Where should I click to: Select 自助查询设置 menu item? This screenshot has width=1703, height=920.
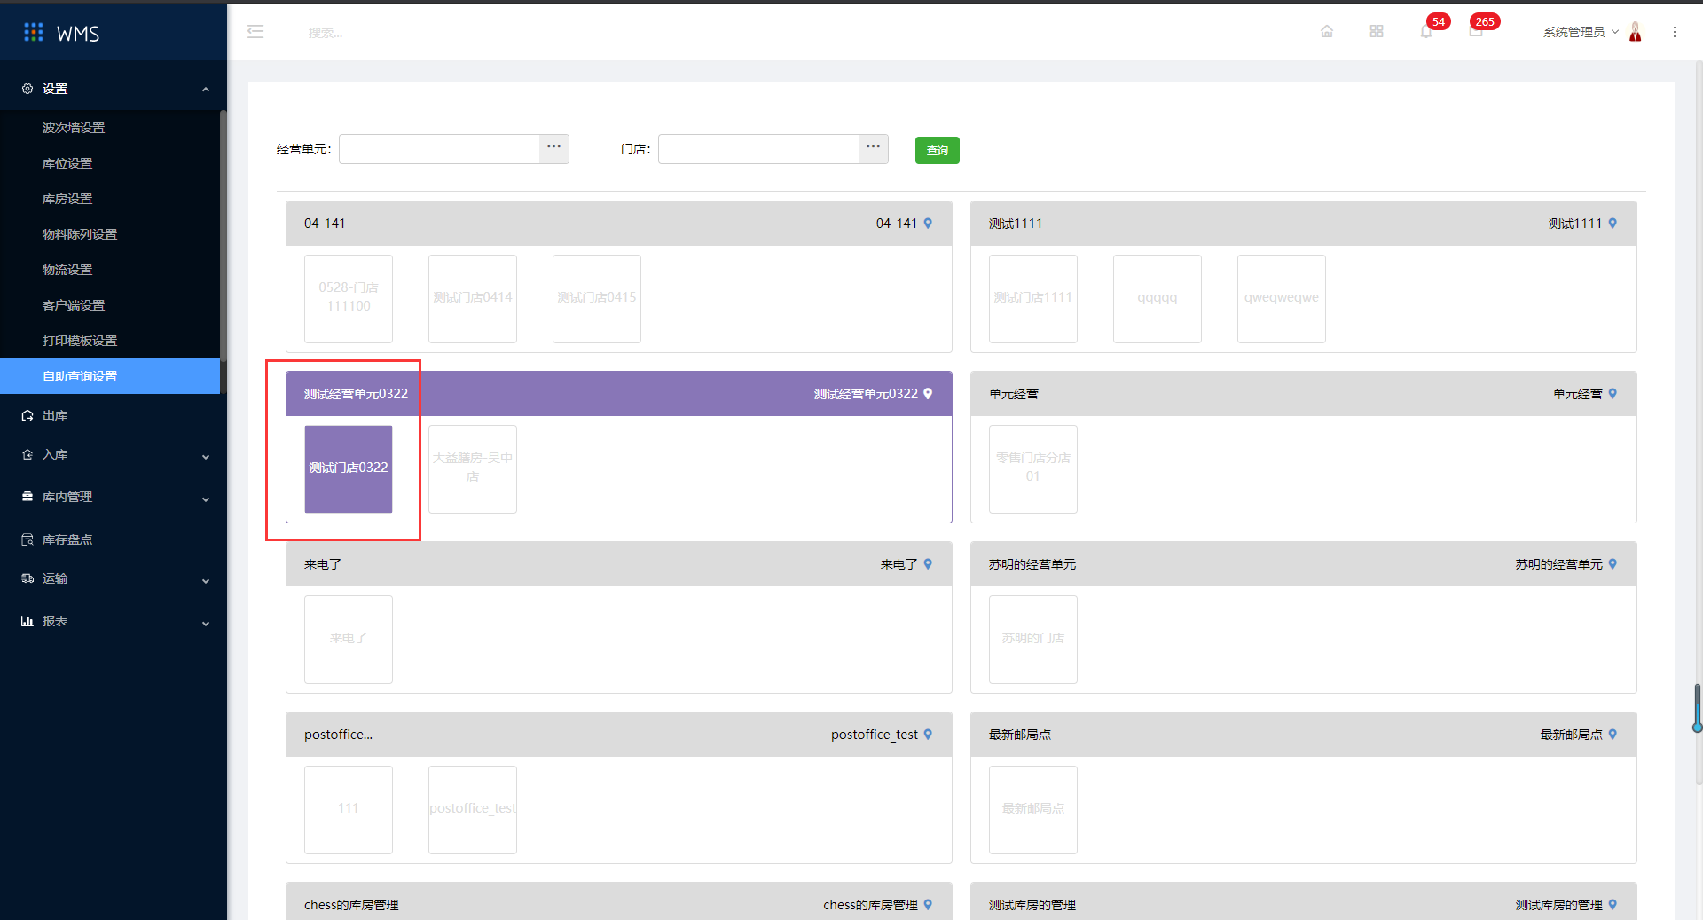click(110, 376)
